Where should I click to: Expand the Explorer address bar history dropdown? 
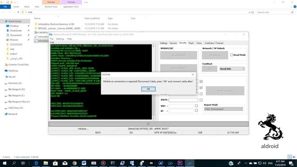(x=249, y=12)
